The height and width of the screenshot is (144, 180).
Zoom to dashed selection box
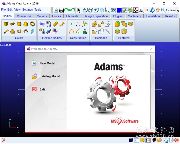(141, 10)
